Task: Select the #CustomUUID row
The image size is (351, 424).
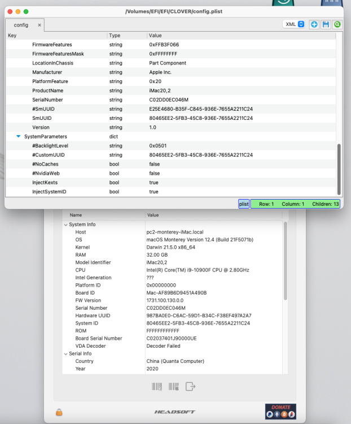Action: 171,155
